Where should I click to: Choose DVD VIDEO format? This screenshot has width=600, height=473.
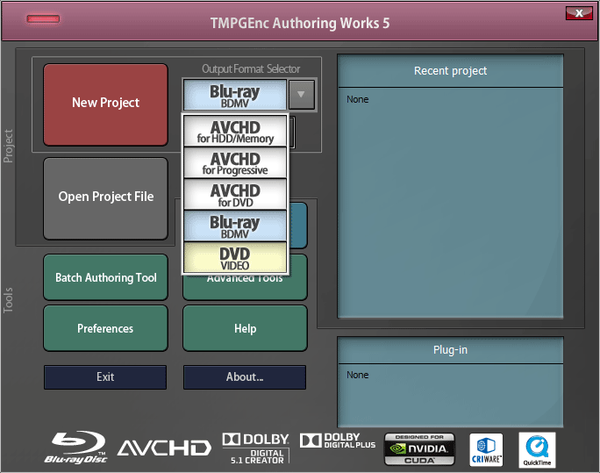(235, 257)
